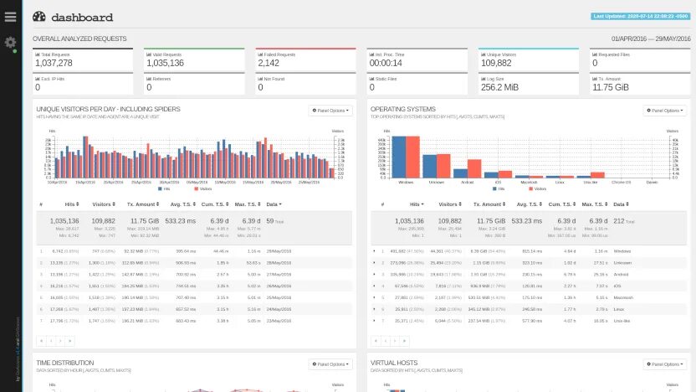Toggle red Visitors legend in Operating Systems chart
Image resolution: width=696 pixels, height=392 pixels.
[x=538, y=189]
